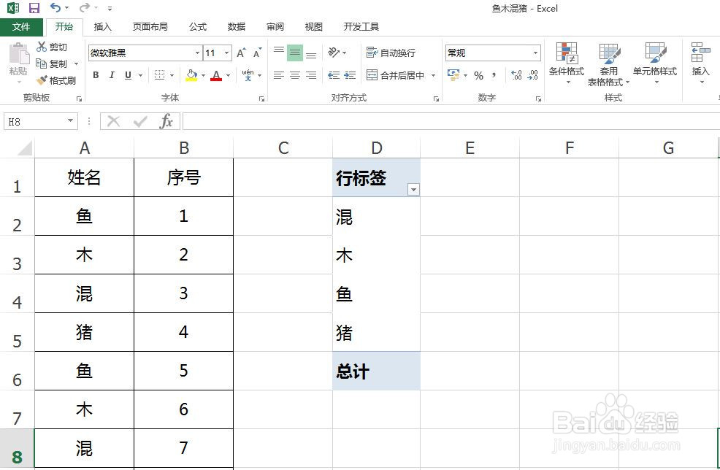Activate the Format Painter 格式刷
Screen dimensions: 720x470
pyautogui.click(x=56, y=80)
